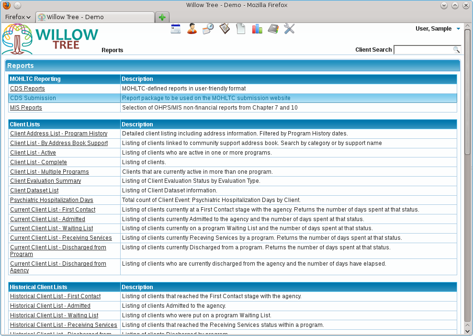Image resolution: width=473 pixels, height=336 pixels.
Task: Click the person client icon
Action: click(192, 29)
